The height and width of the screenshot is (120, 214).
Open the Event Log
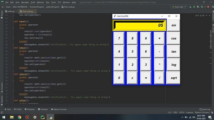(x=205, y=109)
